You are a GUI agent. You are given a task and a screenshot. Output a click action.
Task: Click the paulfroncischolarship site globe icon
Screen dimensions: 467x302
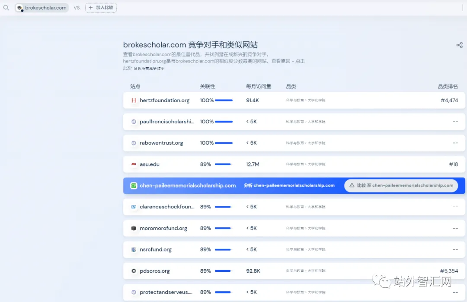[x=134, y=122]
